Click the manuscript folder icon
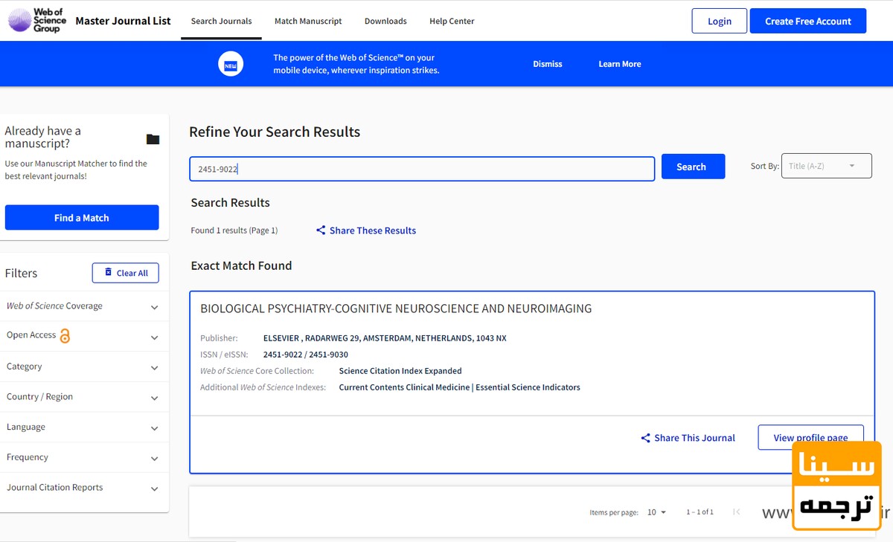This screenshot has height=542, width=893. coord(153,139)
